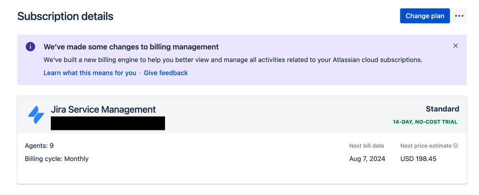The height and width of the screenshot is (195, 479).
Task: Click the purple info icon in banner
Action: click(30, 47)
